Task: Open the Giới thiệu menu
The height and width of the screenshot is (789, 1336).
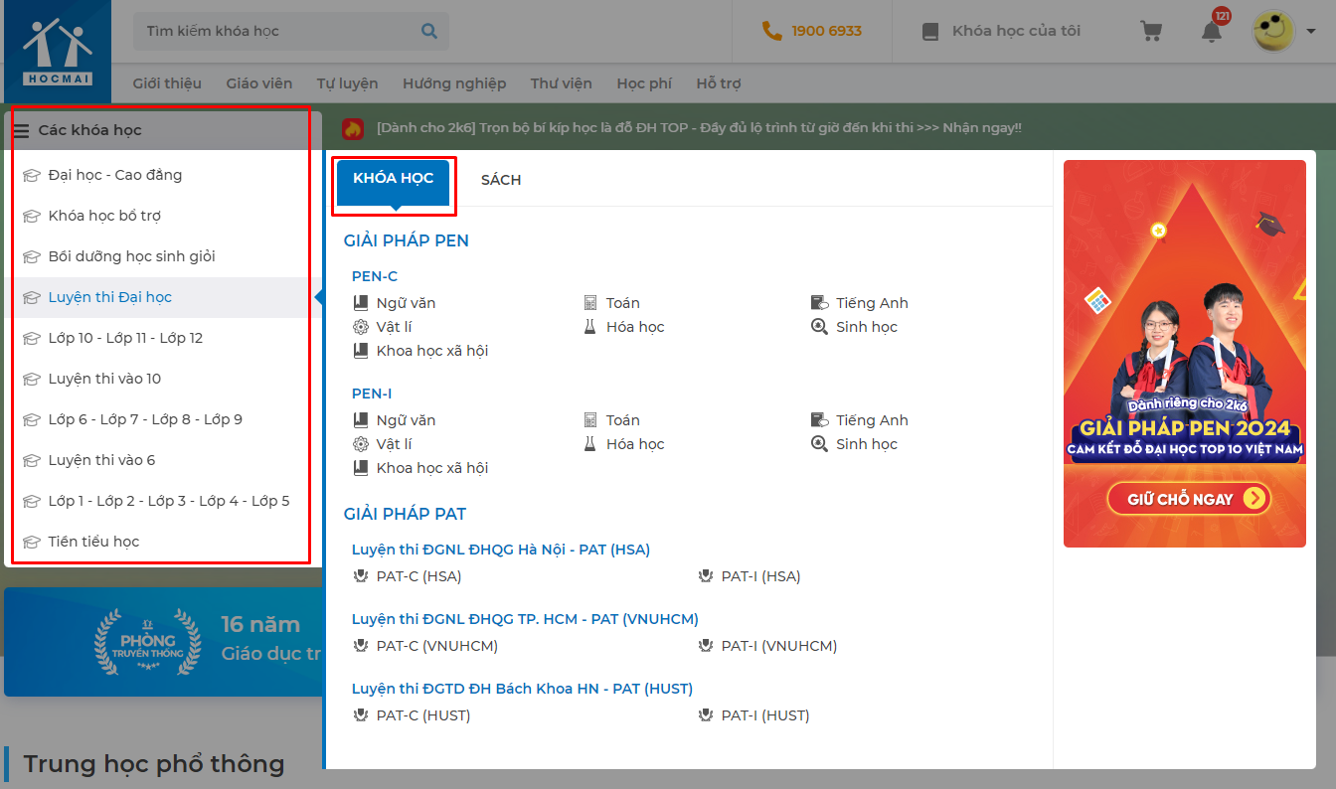Action: [167, 83]
